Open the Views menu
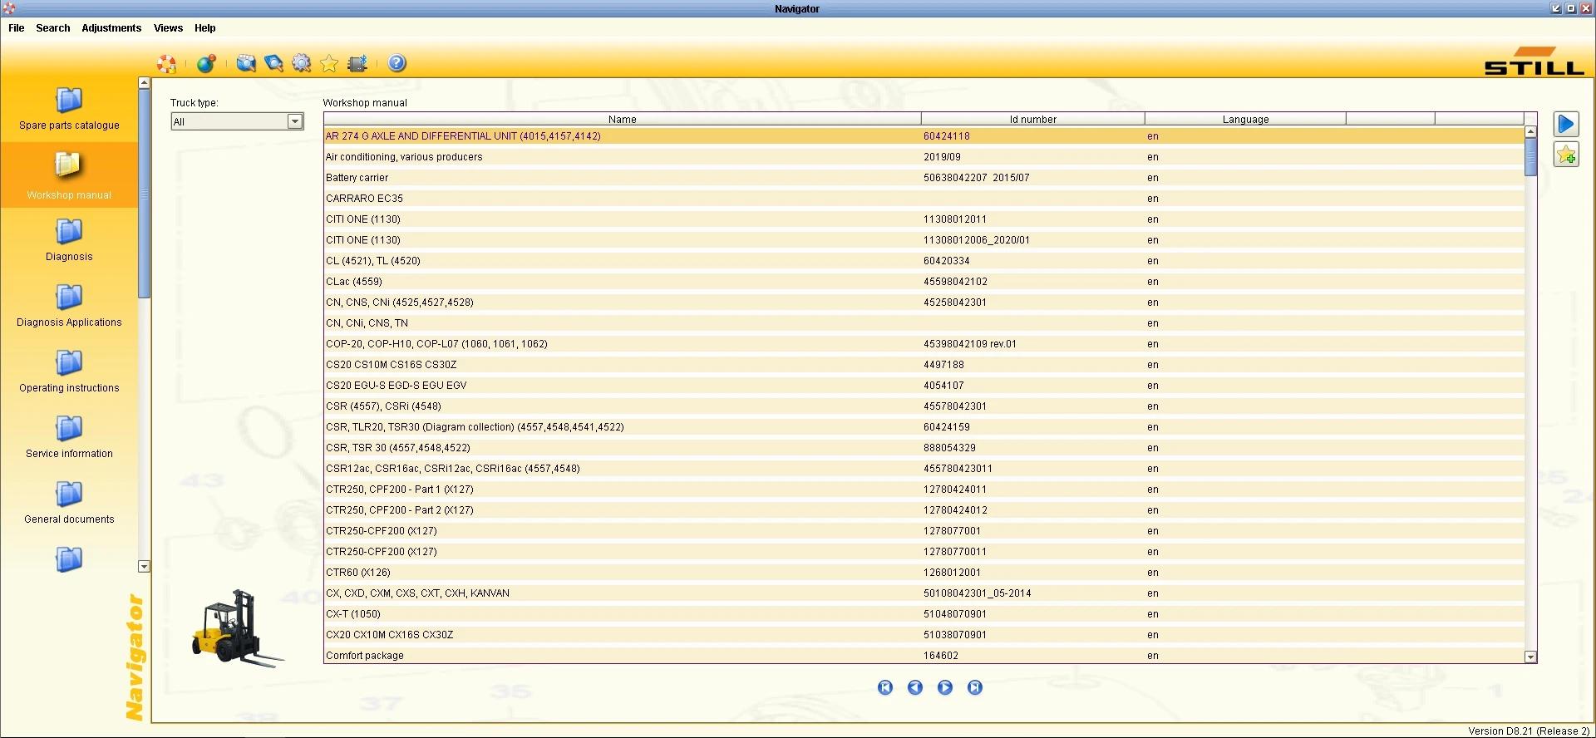The image size is (1596, 738). [168, 28]
